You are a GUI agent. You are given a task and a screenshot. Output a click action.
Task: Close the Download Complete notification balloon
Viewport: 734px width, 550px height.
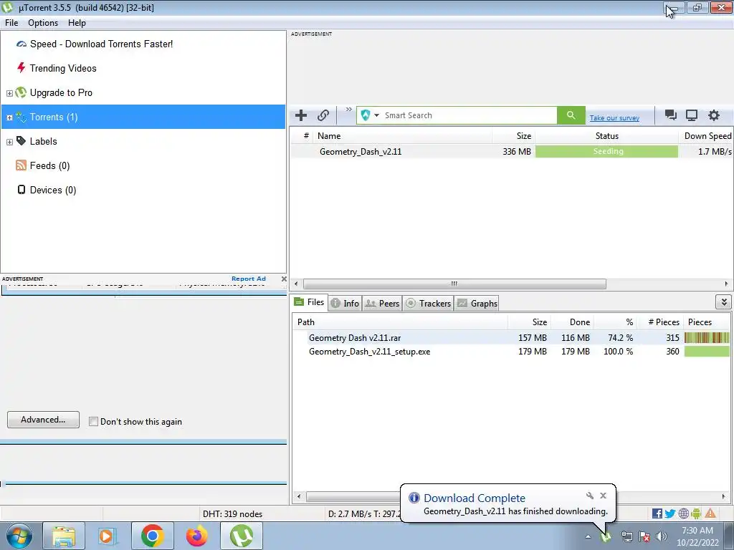click(x=604, y=496)
